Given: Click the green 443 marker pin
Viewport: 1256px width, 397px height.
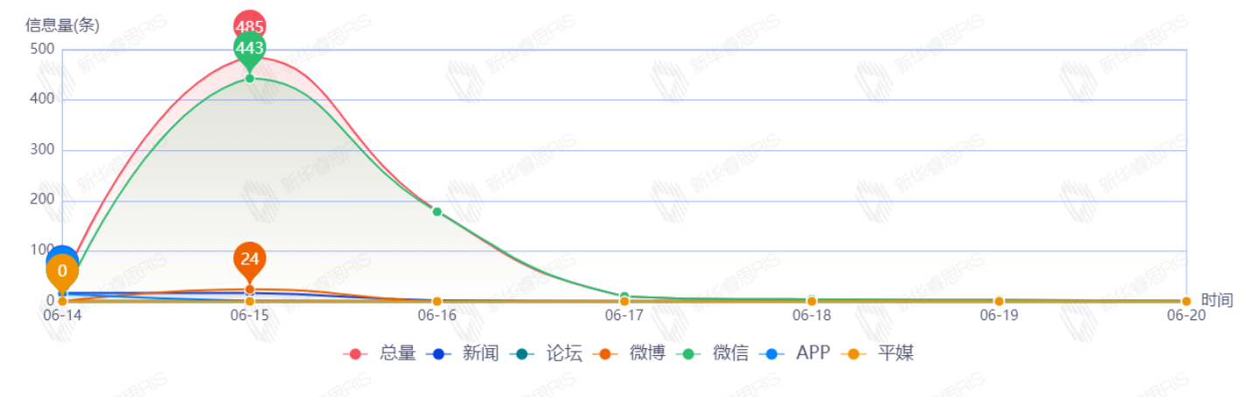Looking at the screenshot, I should [249, 49].
